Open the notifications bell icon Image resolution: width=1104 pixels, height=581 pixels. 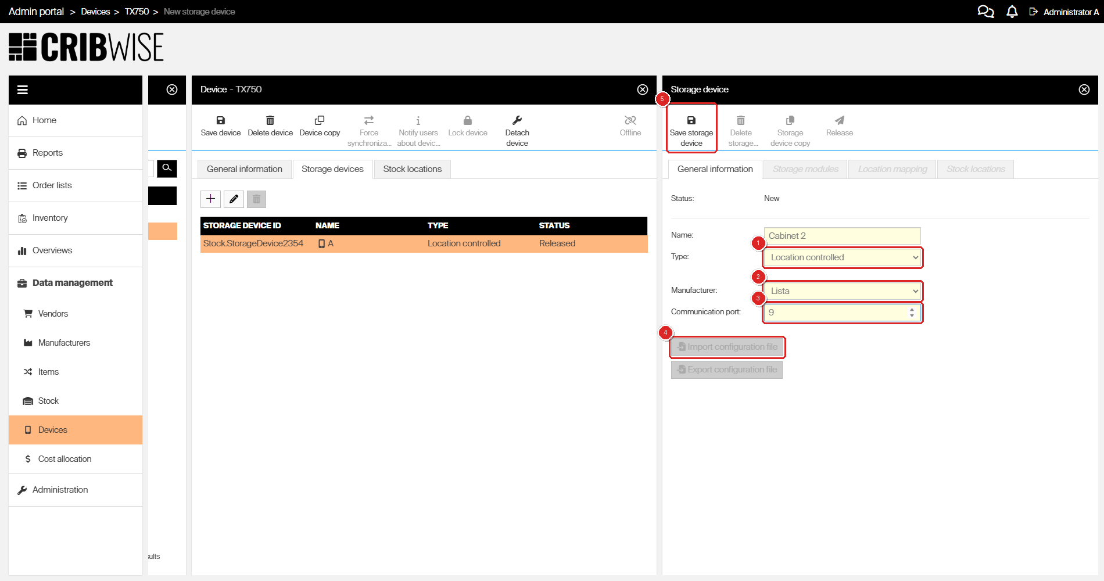1012,12
